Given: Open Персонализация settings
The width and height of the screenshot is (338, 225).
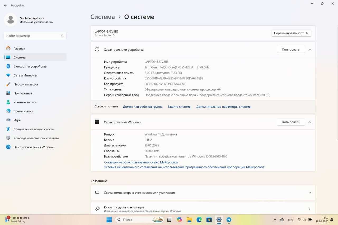Looking at the screenshot, I should 35,84.
